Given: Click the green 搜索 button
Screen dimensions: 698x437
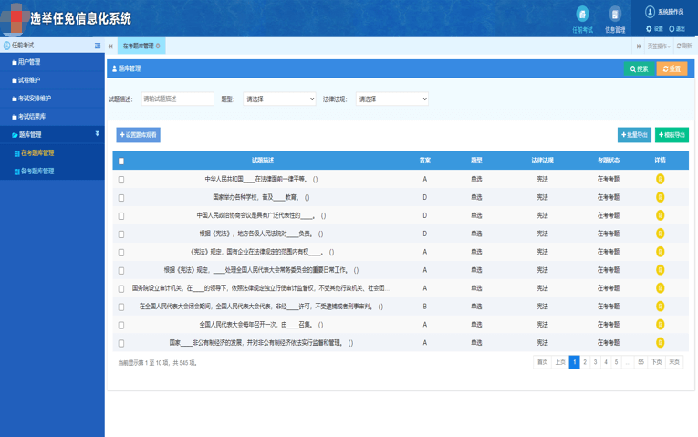Looking at the screenshot, I should [639, 69].
